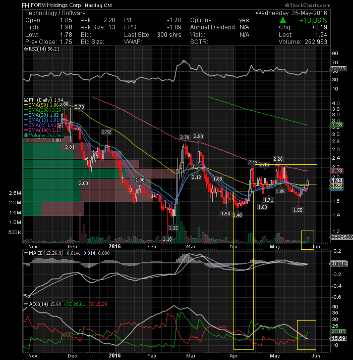Click the green 3.28 axis price tag
Screen dimensions: 353x360
(x=336, y=125)
